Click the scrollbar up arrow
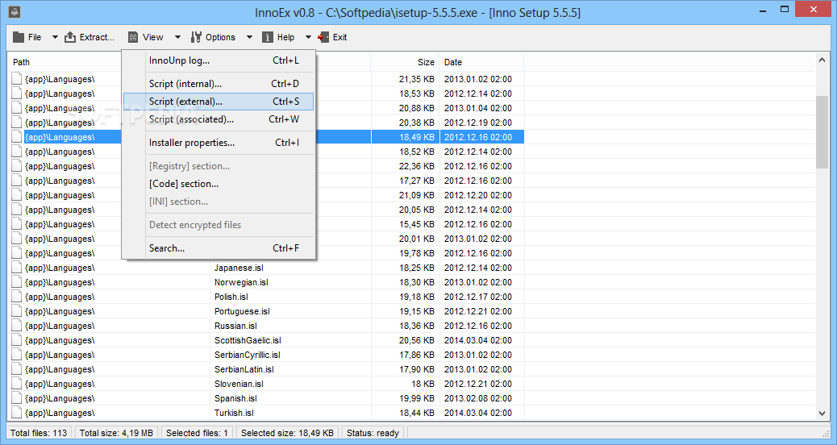This screenshot has height=445, width=837. click(x=822, y=60)
